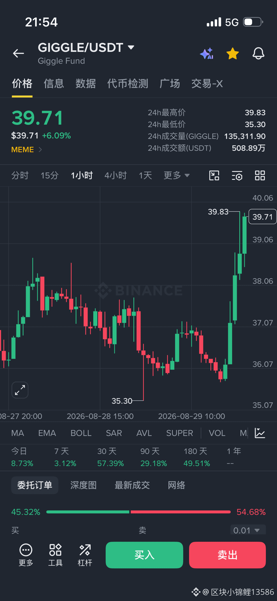Select 15分 chart interval
This screenshot has height=601, width=277.
tap(50, 175)
